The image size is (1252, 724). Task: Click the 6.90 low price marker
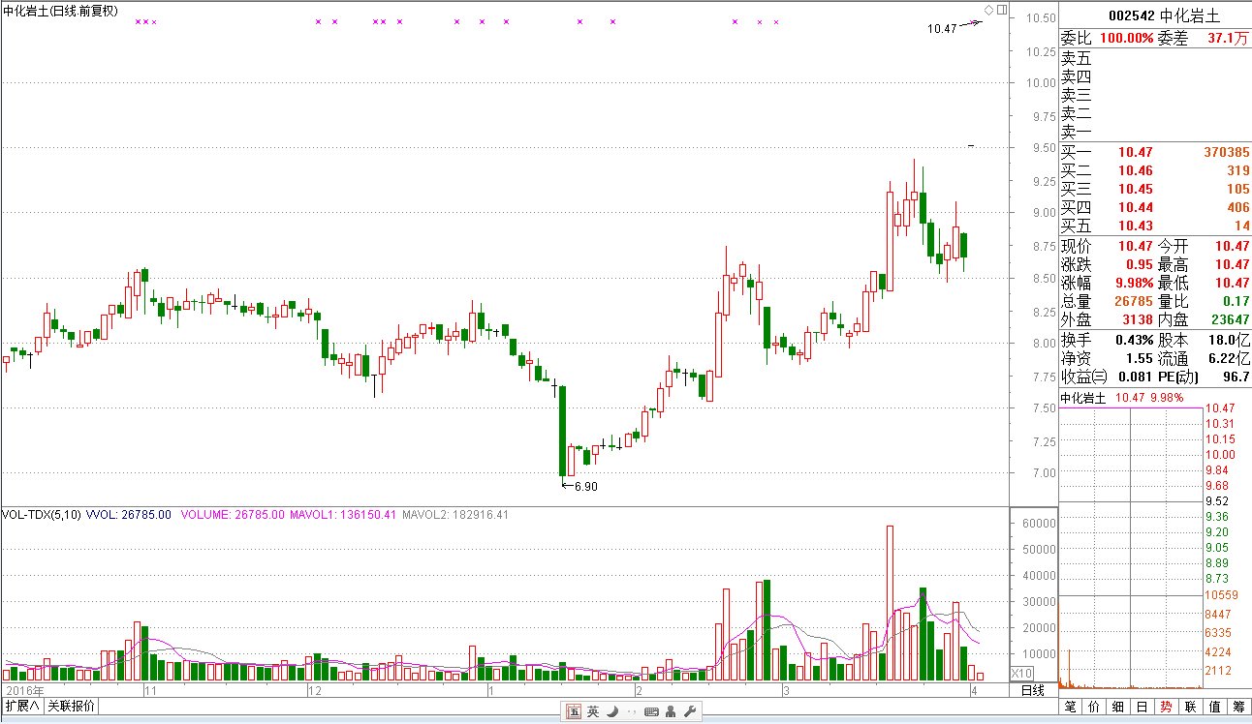(585, 487)
